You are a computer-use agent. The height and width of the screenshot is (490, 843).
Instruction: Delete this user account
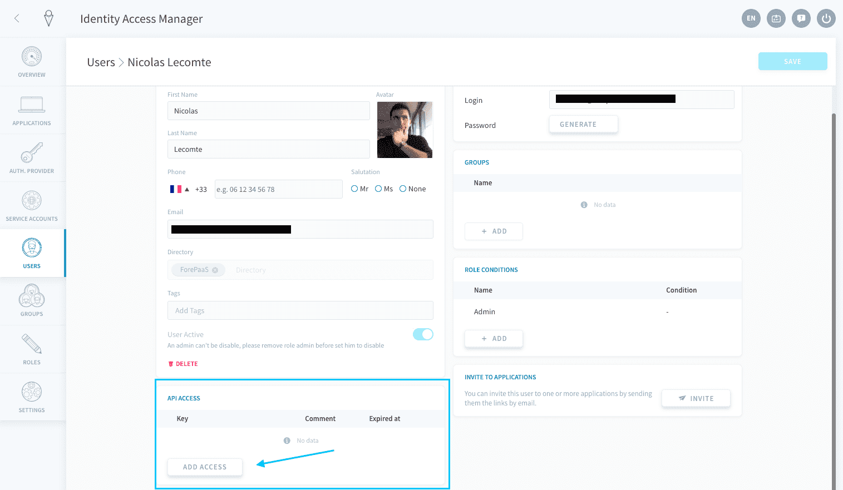point(183,364)
